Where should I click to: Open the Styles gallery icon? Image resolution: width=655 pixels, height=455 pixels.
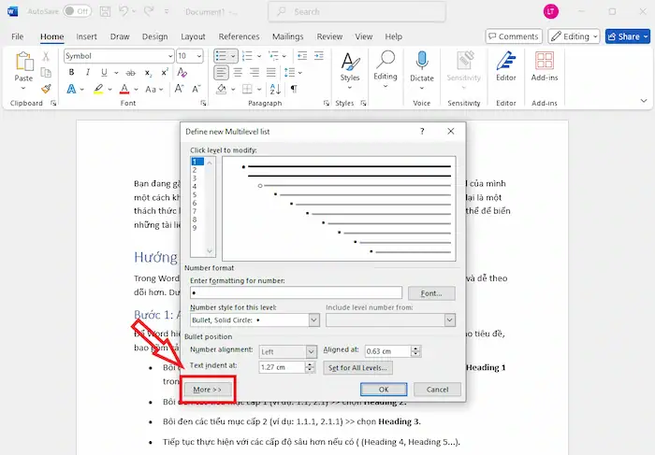pos(349,64)
